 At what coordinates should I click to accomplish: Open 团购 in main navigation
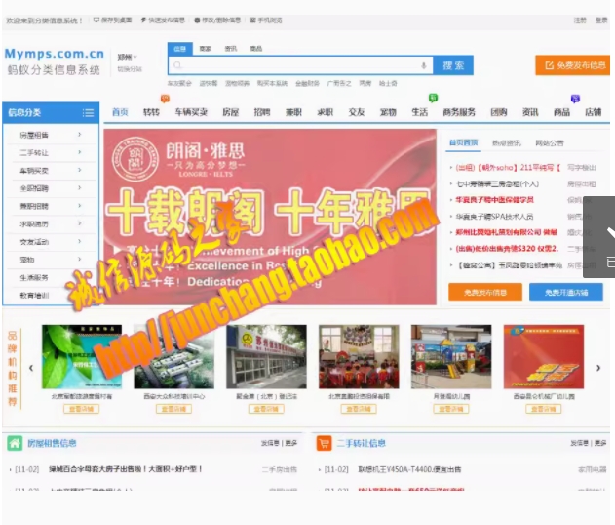[x=499, y=112]
